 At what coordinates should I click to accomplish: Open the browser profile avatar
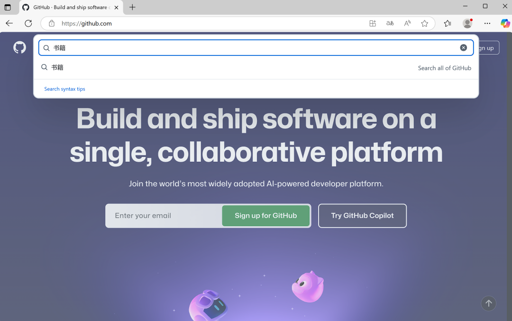coord(467,23)
